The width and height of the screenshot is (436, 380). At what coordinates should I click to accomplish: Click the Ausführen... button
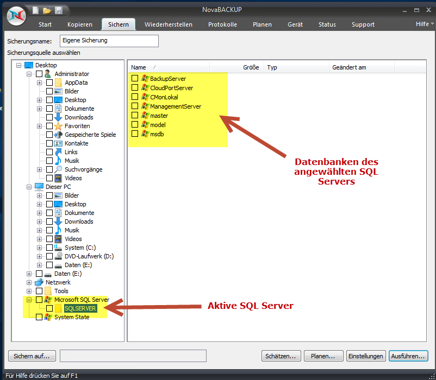(x=408, y=356)
